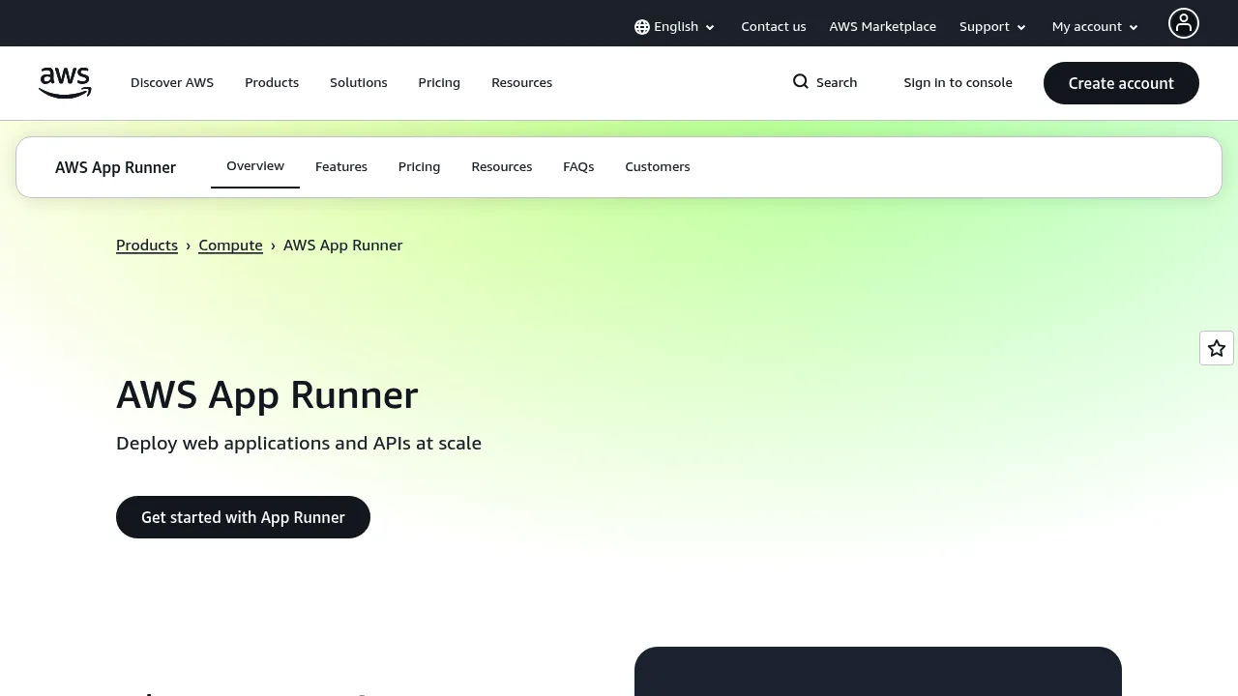1238x696 pixels.
Task: Go to Products breadcrumb
Action: pos(147,246)
